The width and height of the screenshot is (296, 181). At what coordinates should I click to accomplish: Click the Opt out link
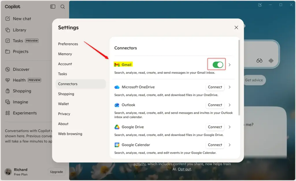click(x=184, y=169)
